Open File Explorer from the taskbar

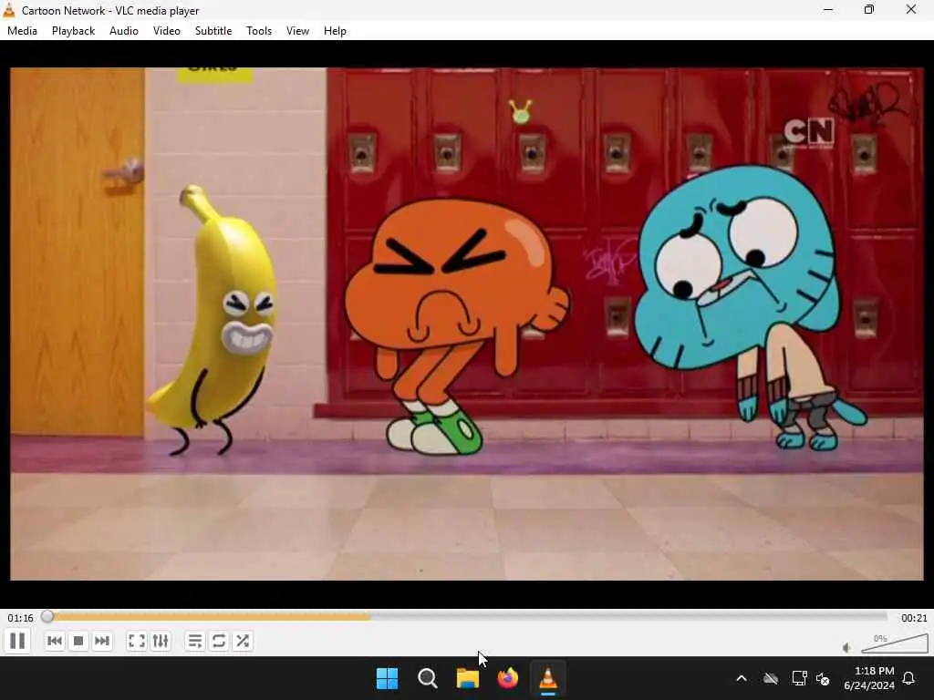[x=468, y=678]
